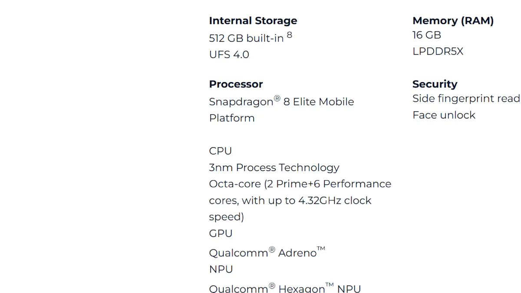Click the word Platform under Snapdragon
Viewport: 521px width, 293px height.
click(232, 118)
